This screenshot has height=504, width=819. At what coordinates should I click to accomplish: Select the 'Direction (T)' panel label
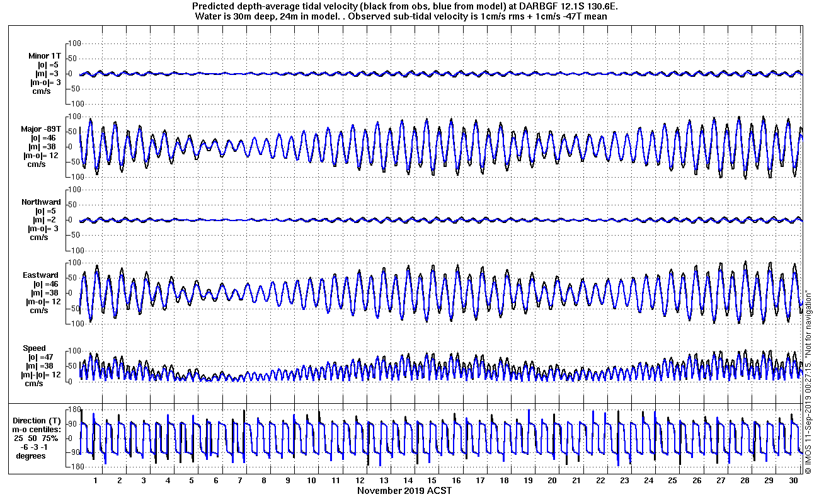tap(38, 420)
